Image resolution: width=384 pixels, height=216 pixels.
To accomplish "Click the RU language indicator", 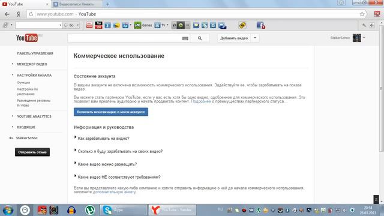I will pyautogui.click(x=220, y=209).
